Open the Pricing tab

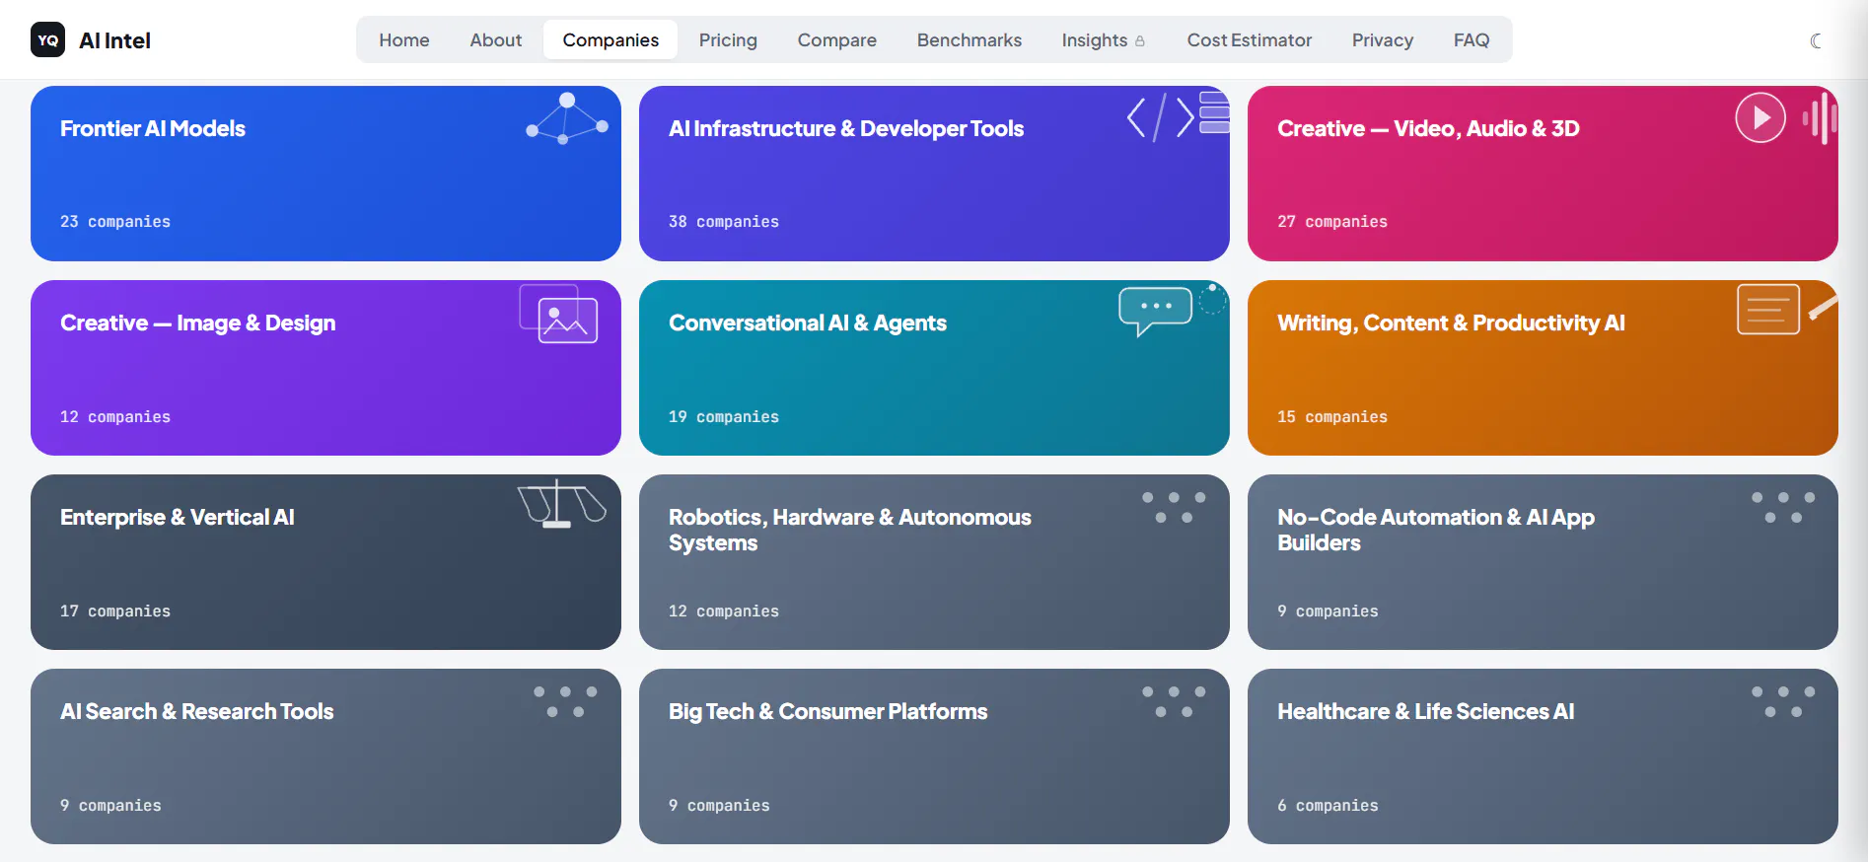728,40
